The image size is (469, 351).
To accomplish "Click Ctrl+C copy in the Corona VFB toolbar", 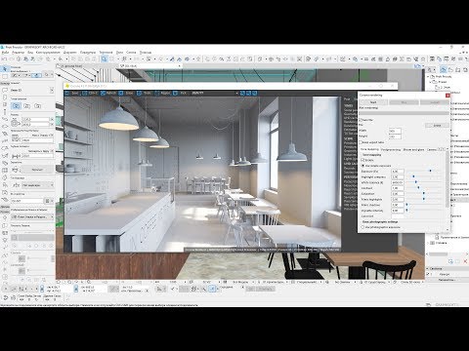I will [x=90, y=93].
